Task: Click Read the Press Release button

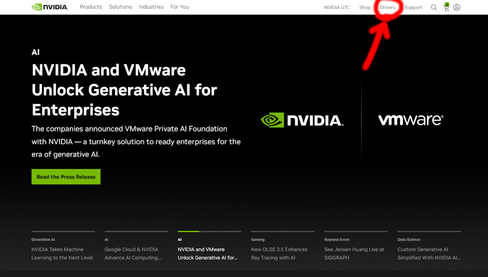Action: click(66, 177)
